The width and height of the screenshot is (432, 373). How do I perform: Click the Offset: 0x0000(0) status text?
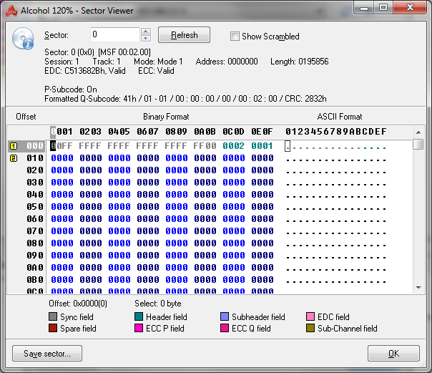point(78,304)
